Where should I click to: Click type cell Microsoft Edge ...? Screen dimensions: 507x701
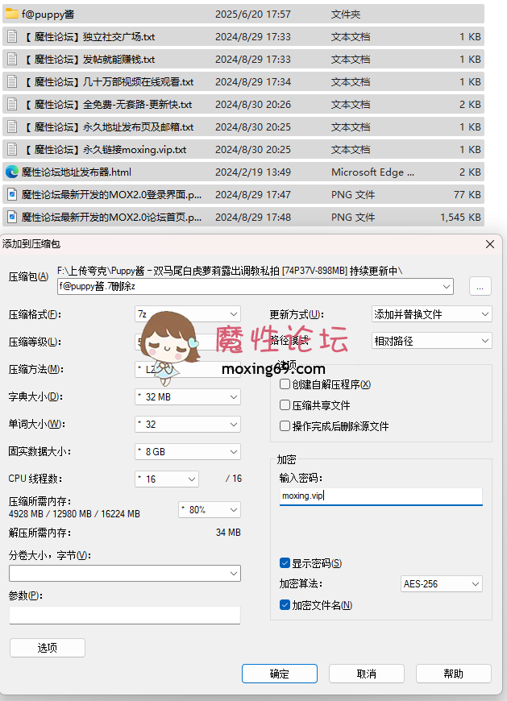pos(373,172)
